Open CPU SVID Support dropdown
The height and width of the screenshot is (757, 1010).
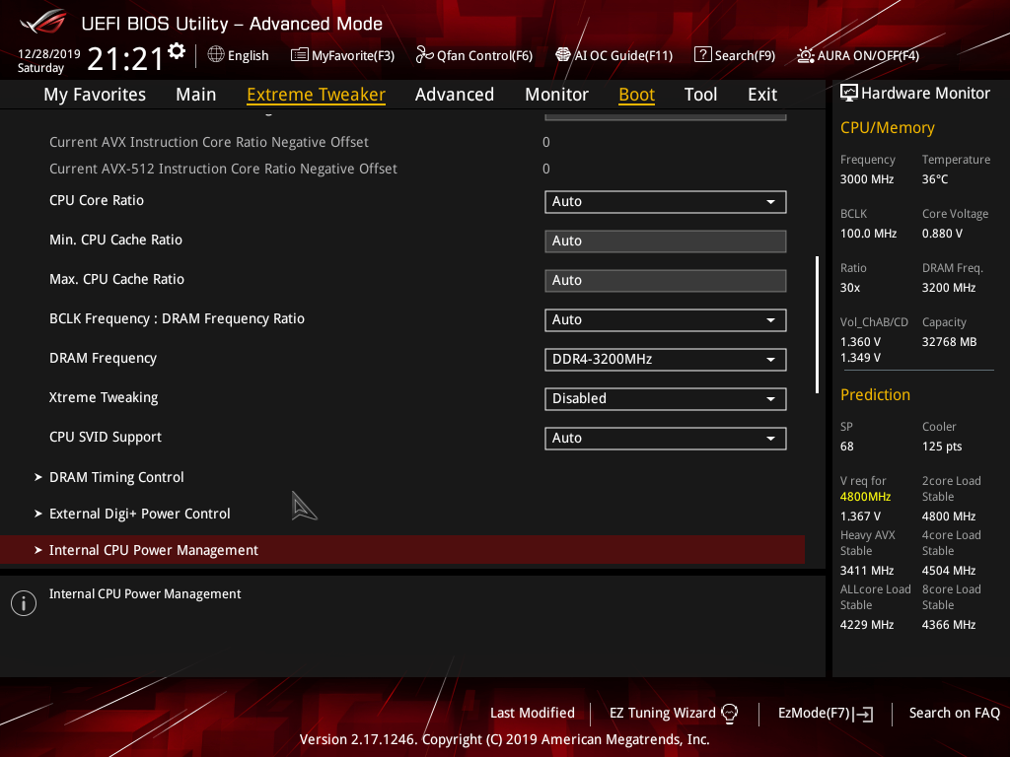pos(666,439)
